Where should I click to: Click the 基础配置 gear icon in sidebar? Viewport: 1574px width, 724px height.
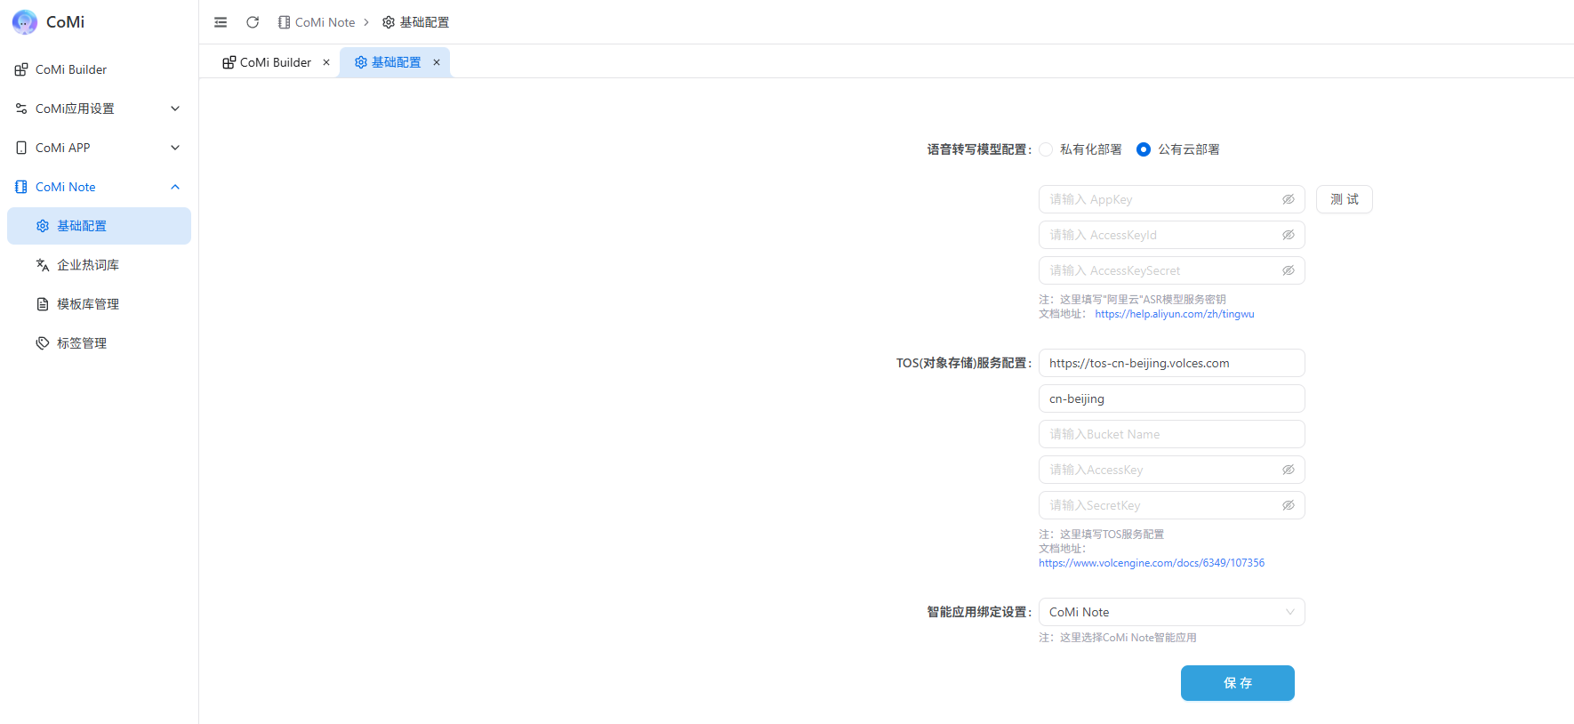tap(43, 226)
